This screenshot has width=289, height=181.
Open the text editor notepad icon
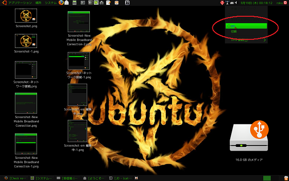[108, 3]
